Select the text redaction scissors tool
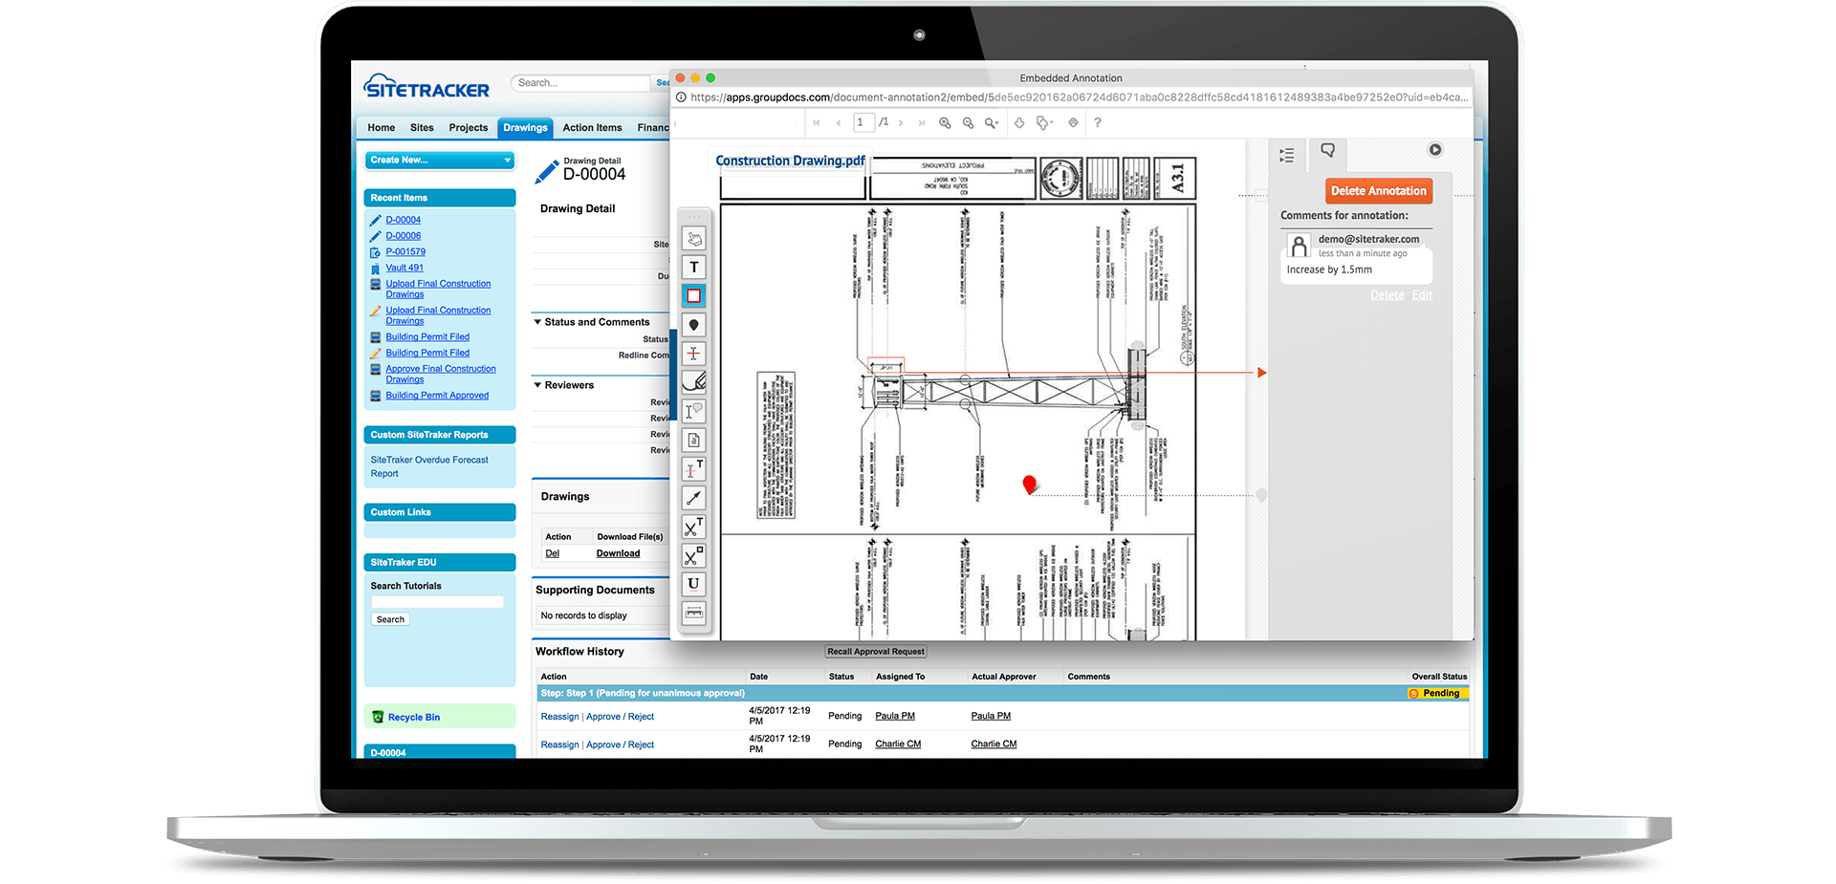 pos(694,527)
